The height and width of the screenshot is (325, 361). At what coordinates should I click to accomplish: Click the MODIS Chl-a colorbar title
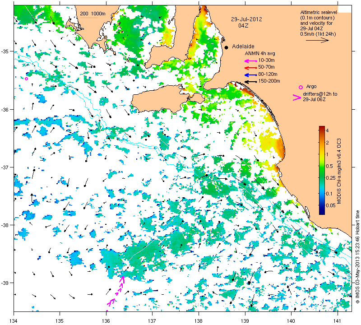pyautogui.click(x=339, y=171)
